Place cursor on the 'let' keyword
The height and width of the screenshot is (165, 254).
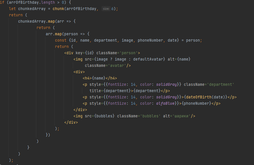click(x=12, y=9)
